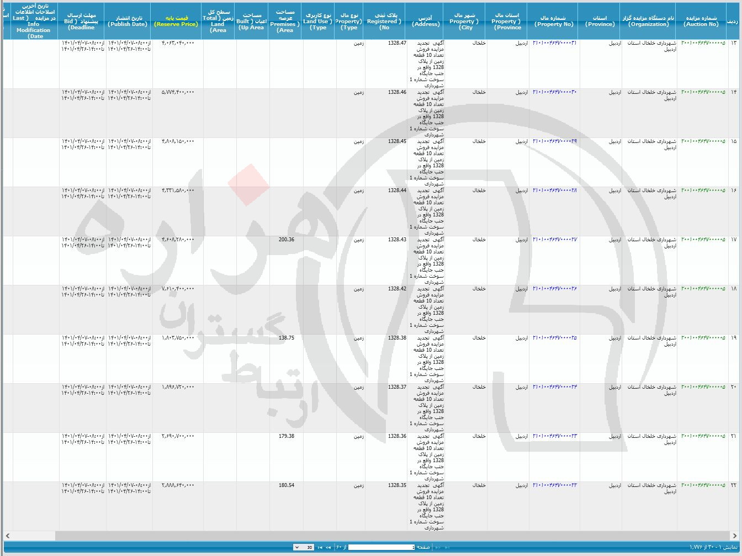This screenshot has height=556, width=742.
Task: Open property number link ending ۲۳
Action: click(x=554, y=436)
